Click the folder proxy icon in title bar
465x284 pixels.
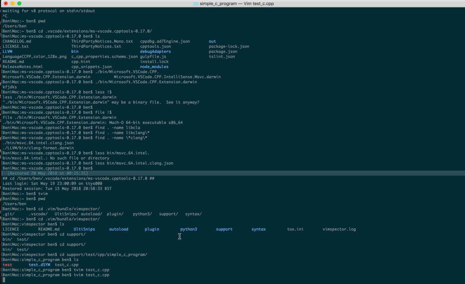(x=195, y=3)
